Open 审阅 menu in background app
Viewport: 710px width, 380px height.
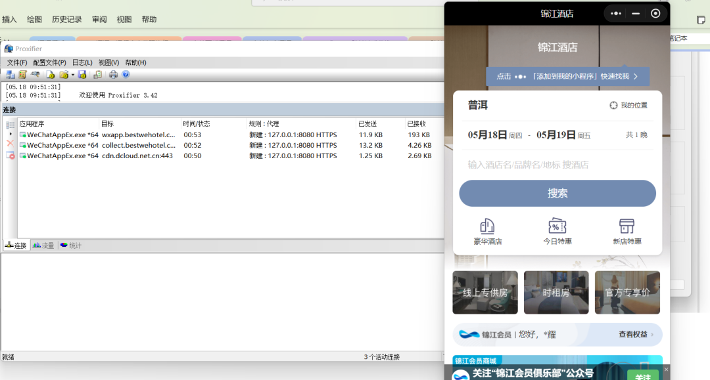pyautogui.click(x=99, y=20)
